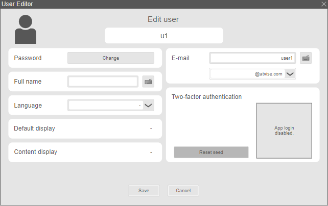The width and height of the screenshot is (328, 206).
Task: Open the e-mail domain combo box
Action: pos(252,74)
